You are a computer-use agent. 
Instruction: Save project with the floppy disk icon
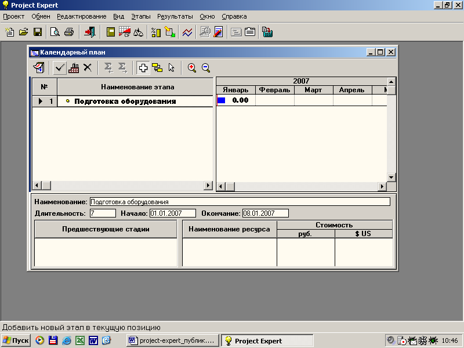(38, 32)
